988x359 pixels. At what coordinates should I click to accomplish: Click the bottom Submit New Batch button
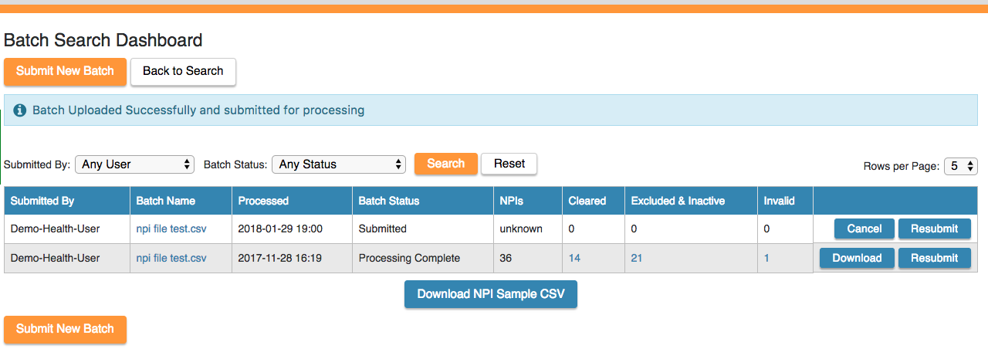pyautogui.click(x=65, y=329)
